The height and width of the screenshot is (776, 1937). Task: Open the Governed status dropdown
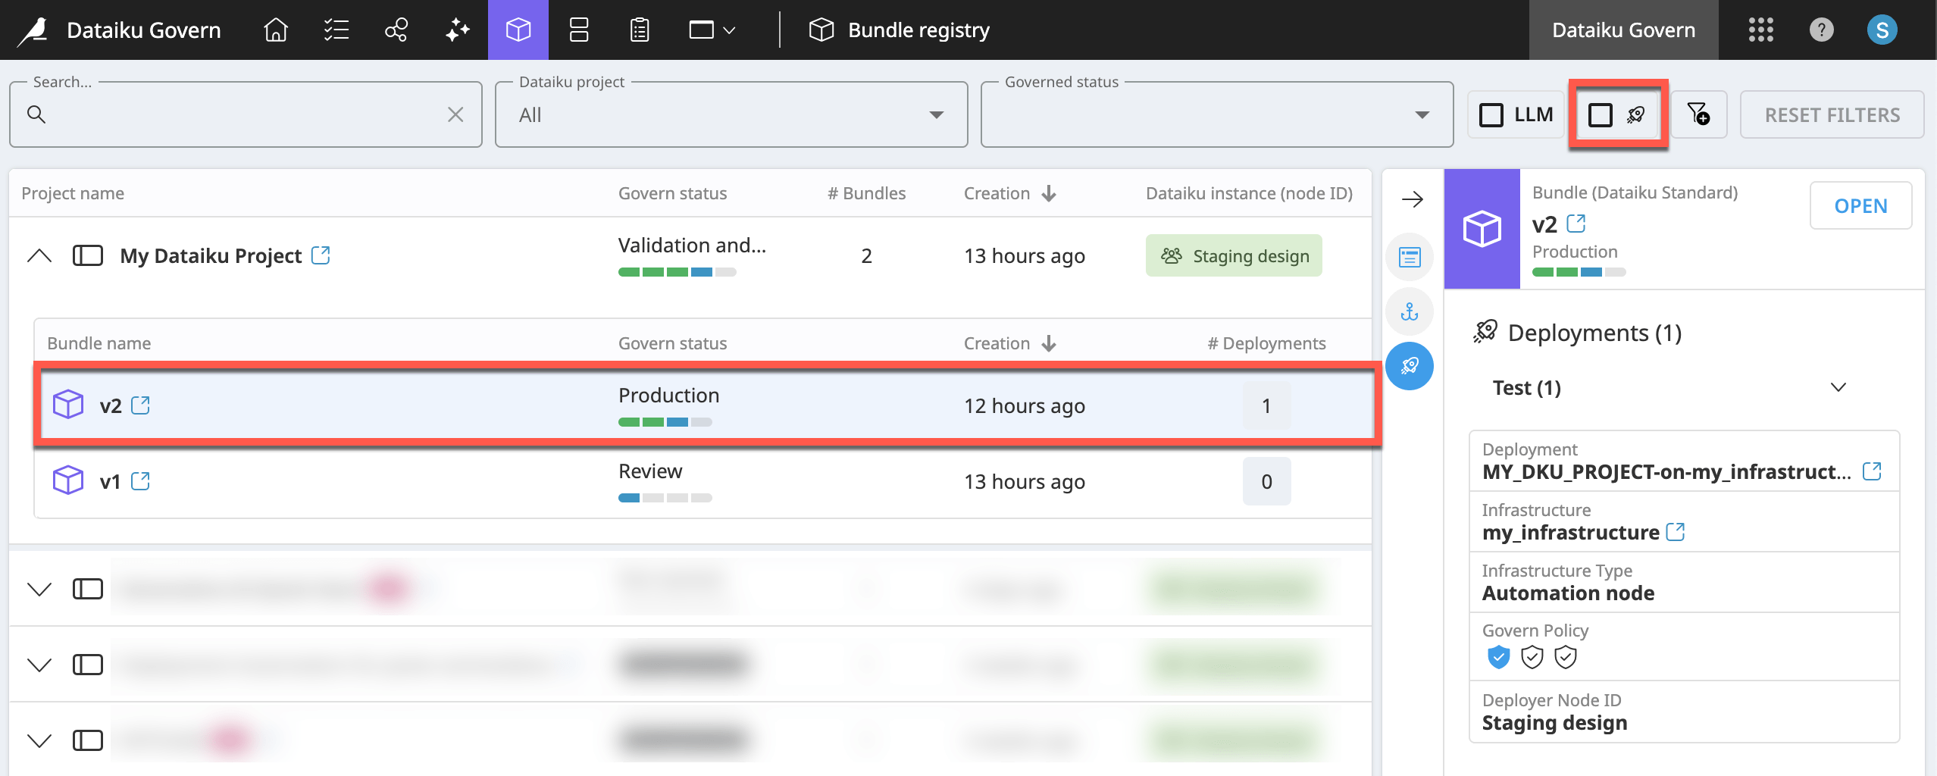(x=1217, y=114)
